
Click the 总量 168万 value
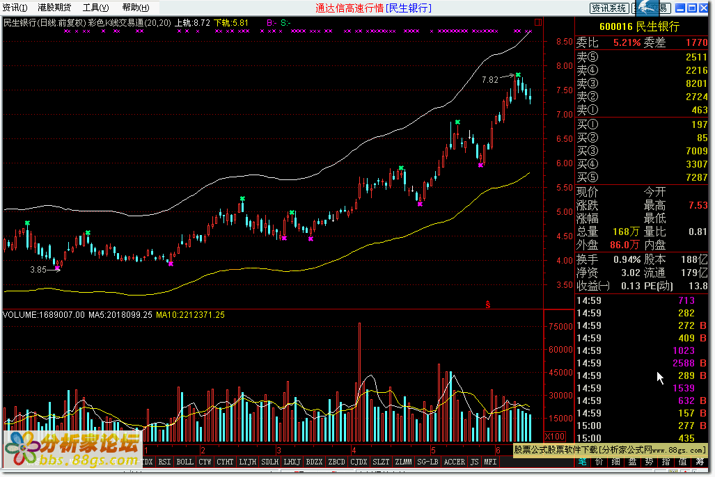click(x=626, y=232)
